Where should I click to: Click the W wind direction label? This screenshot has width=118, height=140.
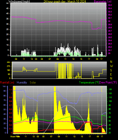(111, 66)
